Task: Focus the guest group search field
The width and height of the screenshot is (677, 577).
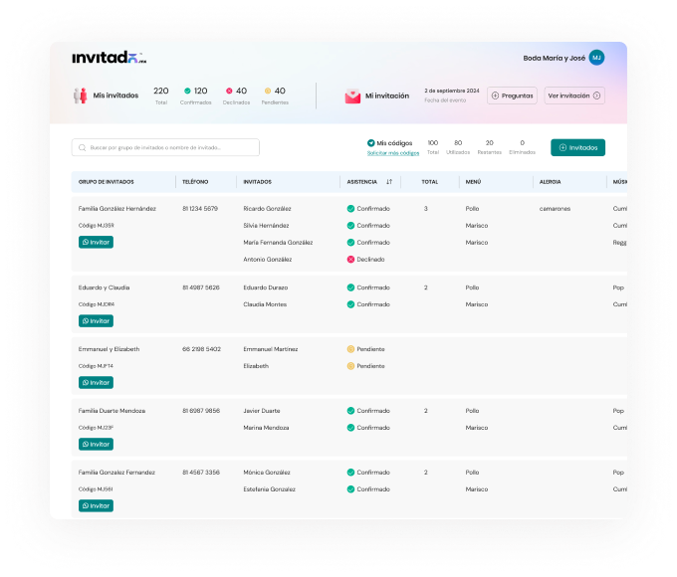Action: [166, 147]
